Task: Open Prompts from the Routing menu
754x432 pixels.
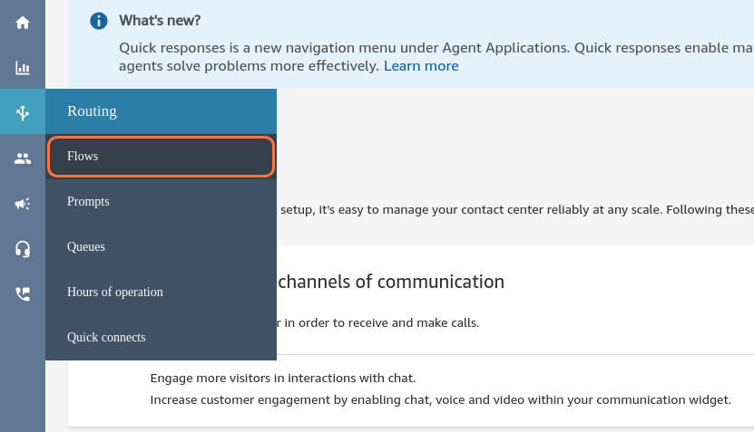Action: coord(88,202)
